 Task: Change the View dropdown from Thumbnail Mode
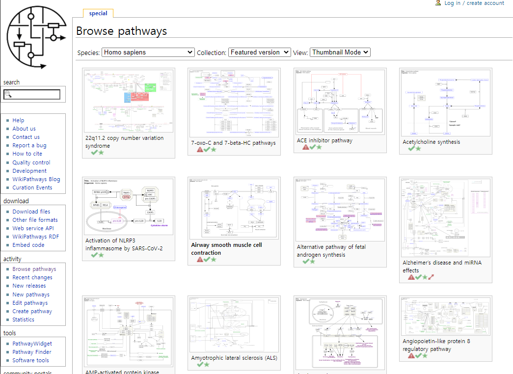(x=340, y=52)
